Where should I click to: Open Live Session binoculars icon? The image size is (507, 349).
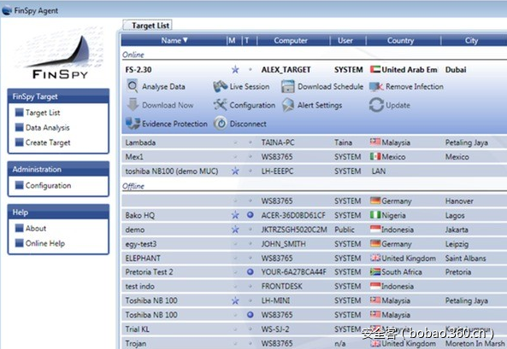pos(221,86)
